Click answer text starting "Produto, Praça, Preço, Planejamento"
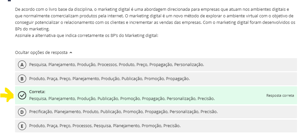The image size is (299, 135). [x=109, y=79]
